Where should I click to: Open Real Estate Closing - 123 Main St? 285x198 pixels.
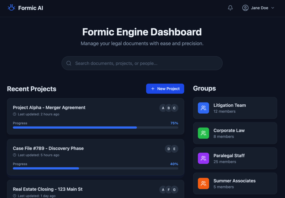click(x=48, y=189)
